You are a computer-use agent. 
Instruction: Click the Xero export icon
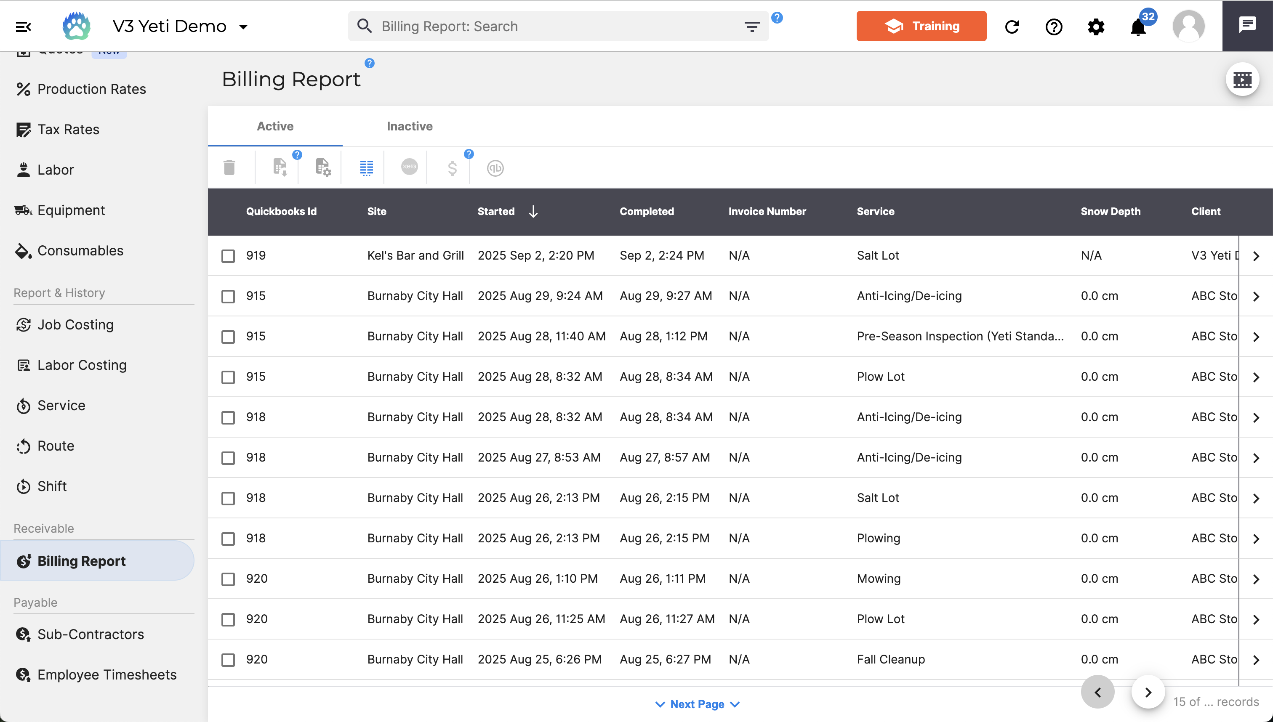[x=409, y=167]
